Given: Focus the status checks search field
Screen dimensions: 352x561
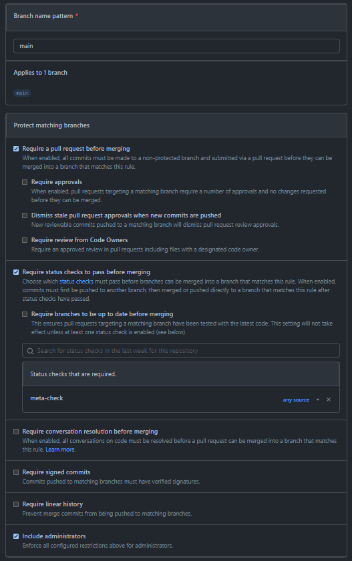Looking at the screenshot, I should [x=181, y=351].
